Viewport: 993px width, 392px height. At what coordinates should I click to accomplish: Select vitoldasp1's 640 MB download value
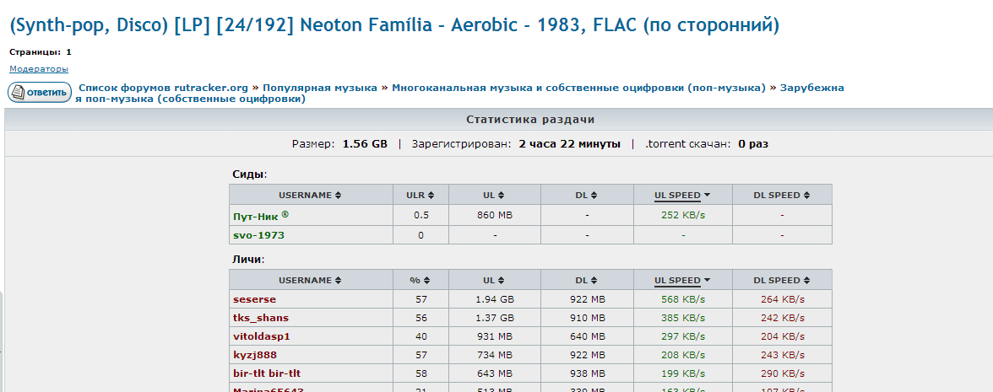(587, 336)
